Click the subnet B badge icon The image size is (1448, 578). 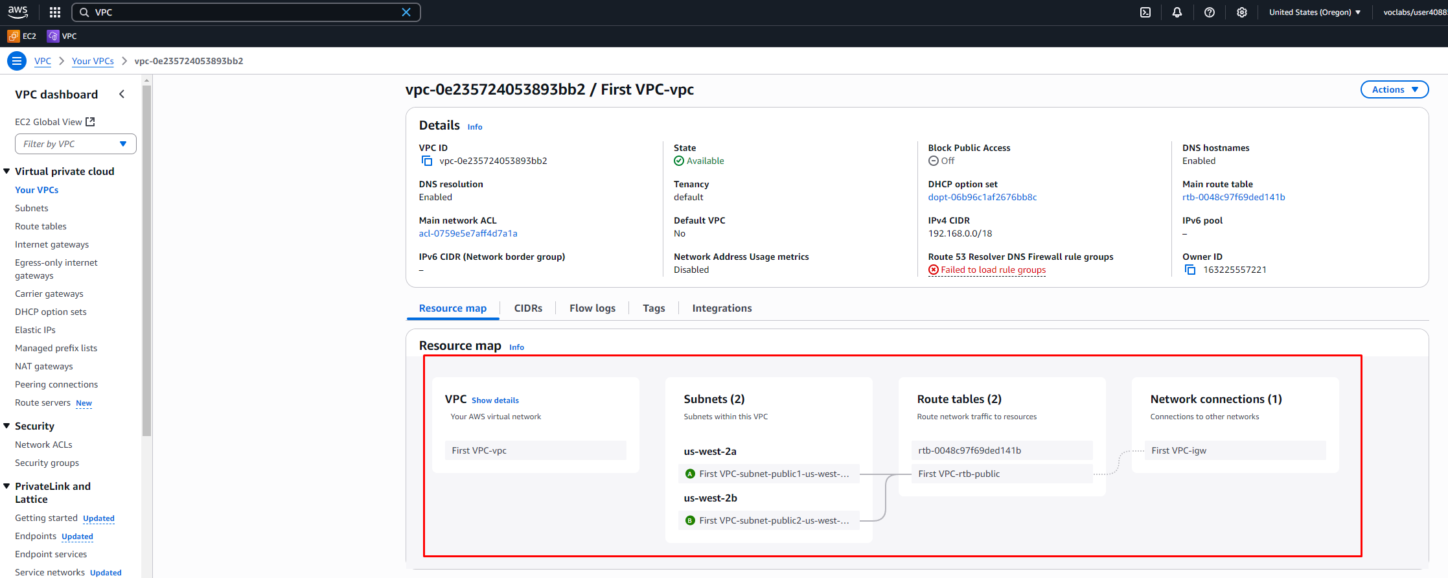[x=690, y=520]
